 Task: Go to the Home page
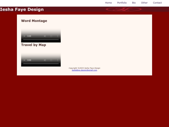[x=108, y=3]
